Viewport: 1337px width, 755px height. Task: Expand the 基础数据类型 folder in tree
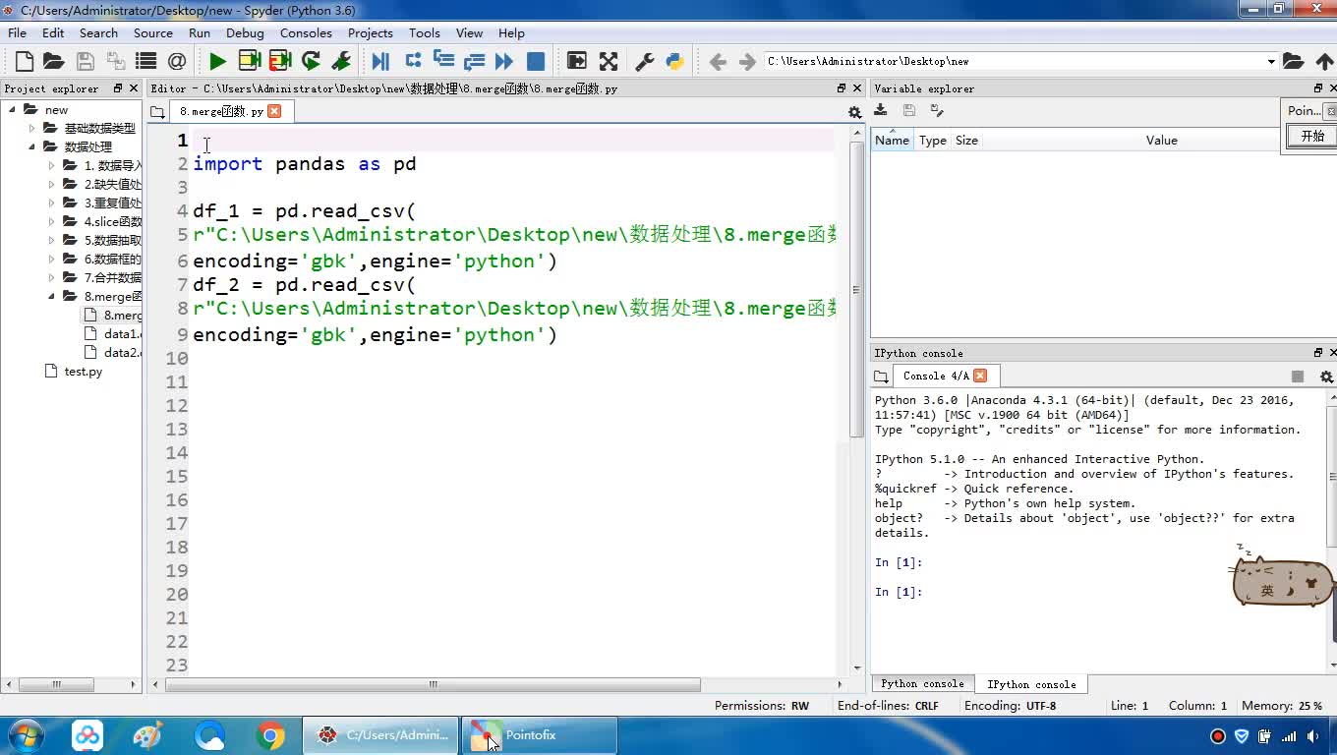31,129
